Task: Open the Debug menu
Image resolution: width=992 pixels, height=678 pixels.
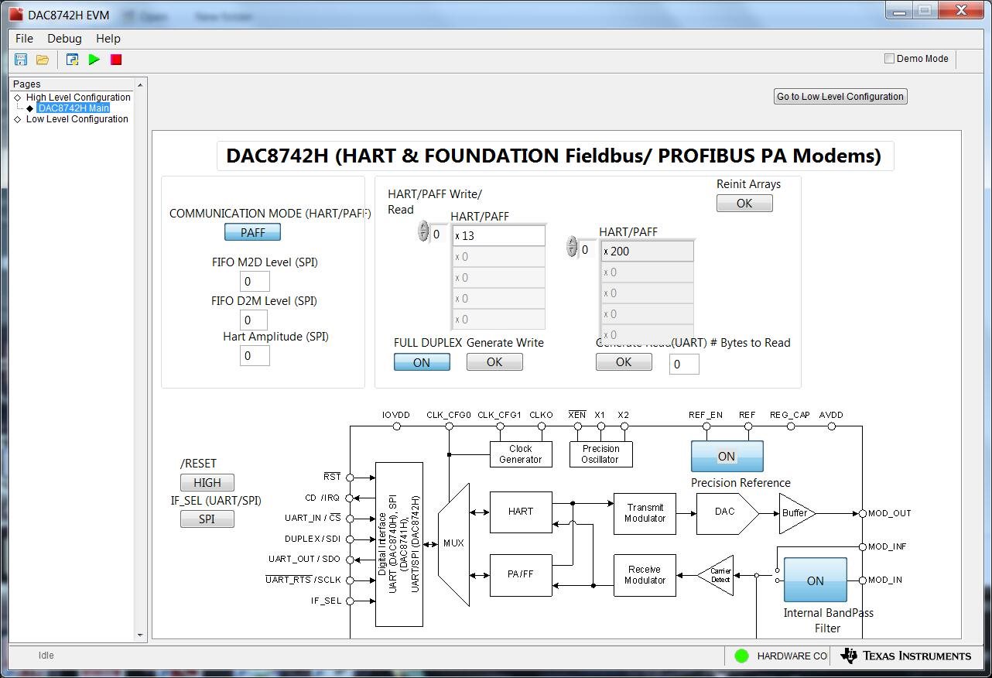Action: (64, 39)
